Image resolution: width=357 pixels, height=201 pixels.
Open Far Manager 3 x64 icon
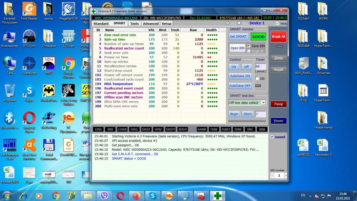9,149
